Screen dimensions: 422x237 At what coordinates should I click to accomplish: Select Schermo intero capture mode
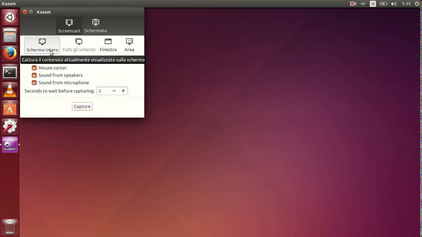[42, 45]
